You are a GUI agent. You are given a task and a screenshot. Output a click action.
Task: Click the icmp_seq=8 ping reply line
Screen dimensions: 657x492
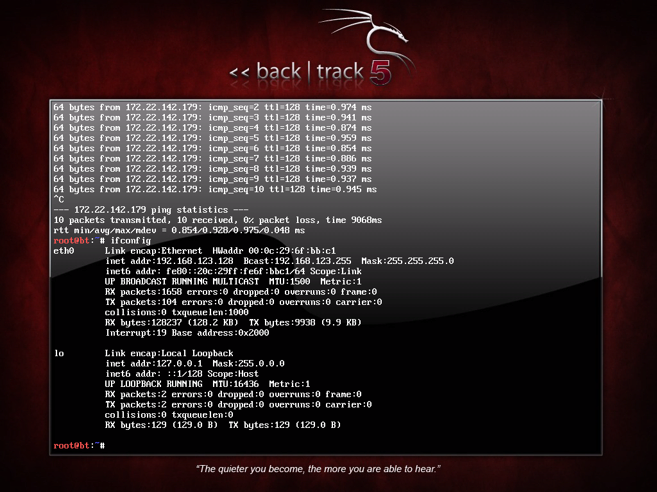tap(212, 169)
